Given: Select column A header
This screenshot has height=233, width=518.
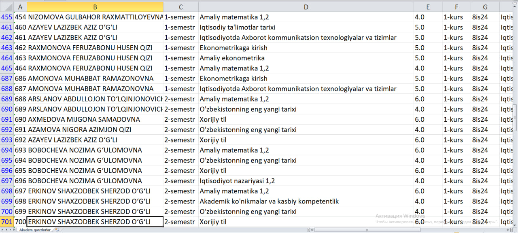Looking at the screenshot, I should (20, 7).
